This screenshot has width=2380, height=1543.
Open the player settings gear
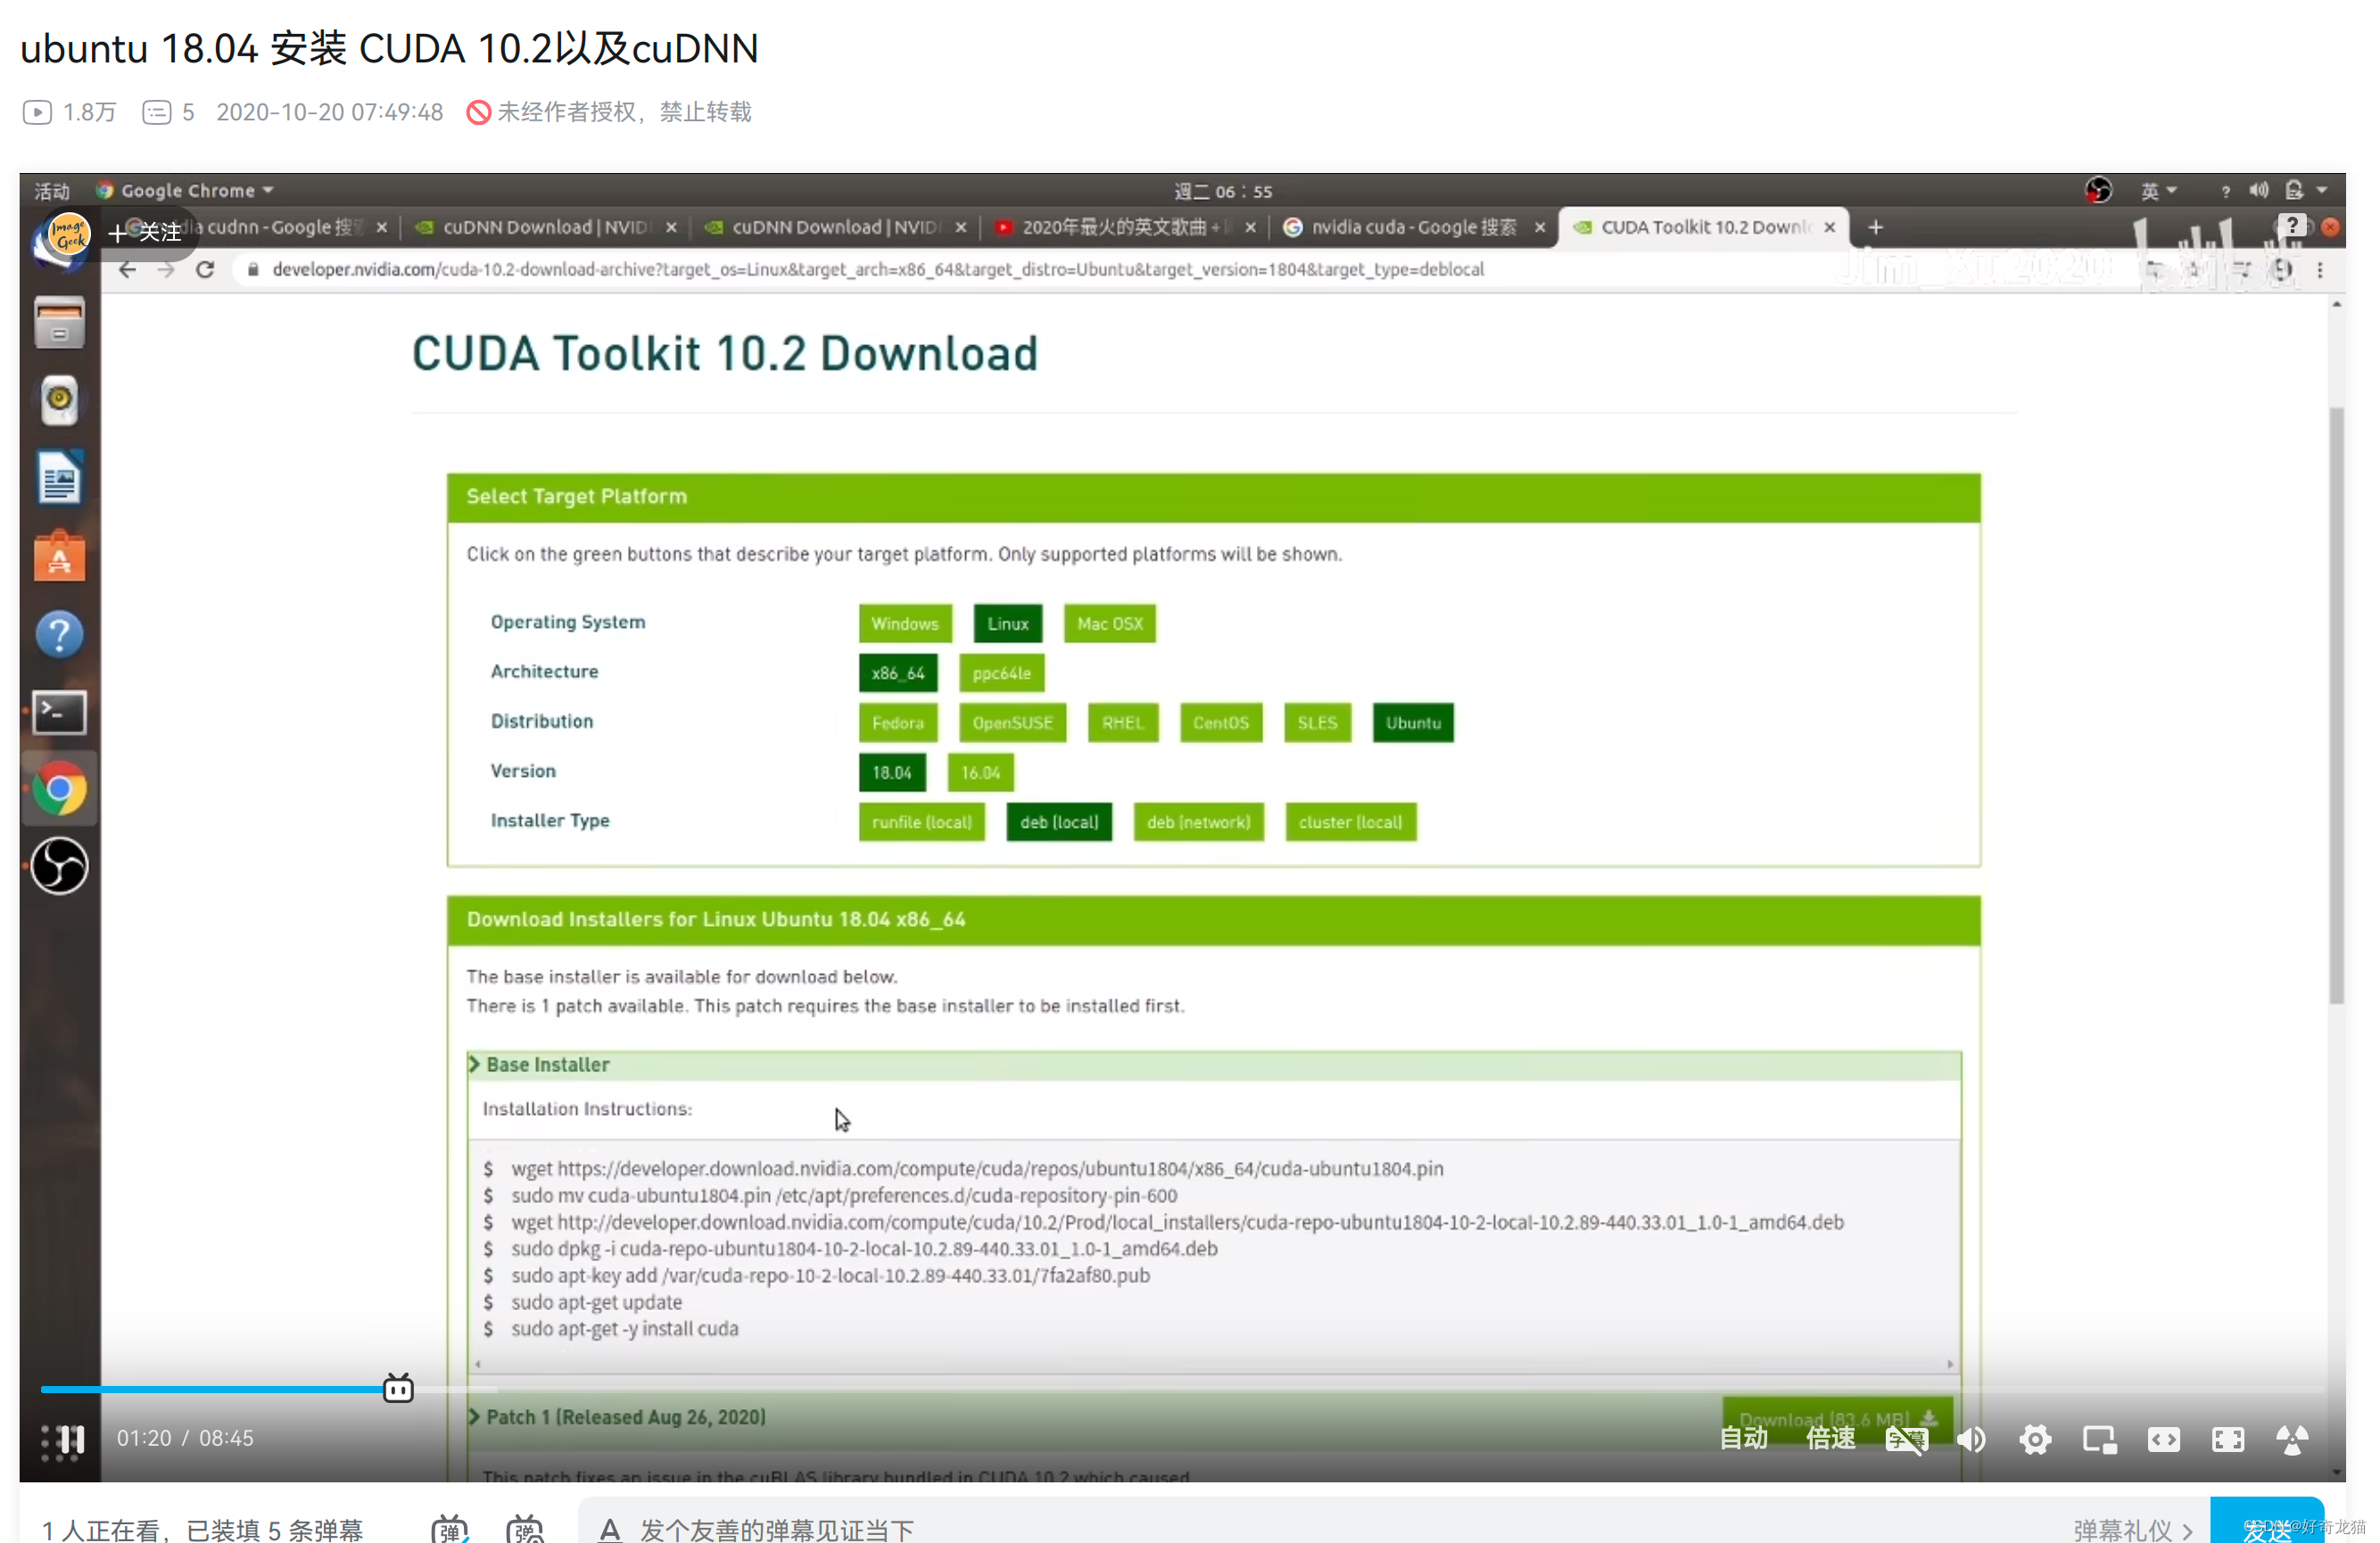click(x=2035, y=1439)
